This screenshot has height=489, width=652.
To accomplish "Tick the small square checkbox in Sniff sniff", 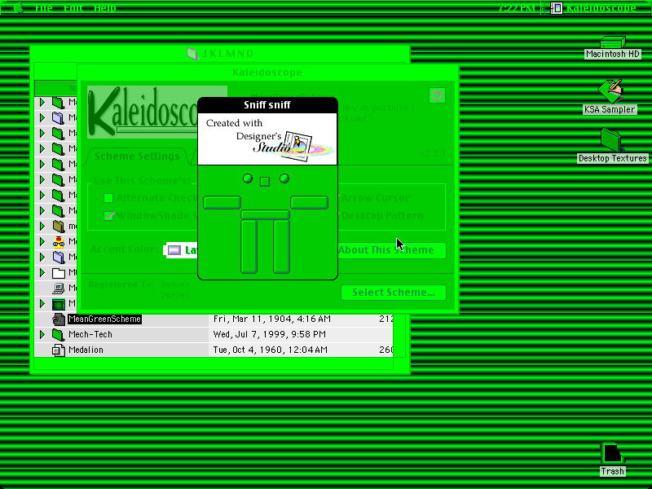I will click(264, 182).
